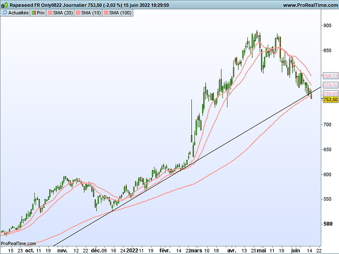Select the 759,93 price label
Viewport: 339px width, 254px height.
(330, 93)
